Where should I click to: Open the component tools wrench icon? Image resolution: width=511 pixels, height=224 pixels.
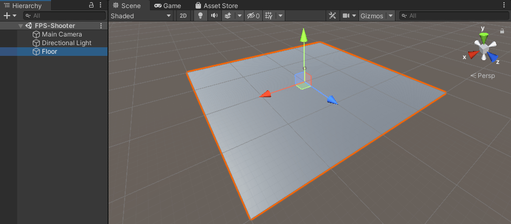tap(332, 16)
